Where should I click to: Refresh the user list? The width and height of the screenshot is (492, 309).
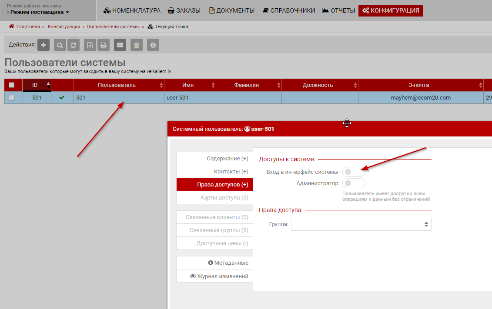(x=74, y=45)
